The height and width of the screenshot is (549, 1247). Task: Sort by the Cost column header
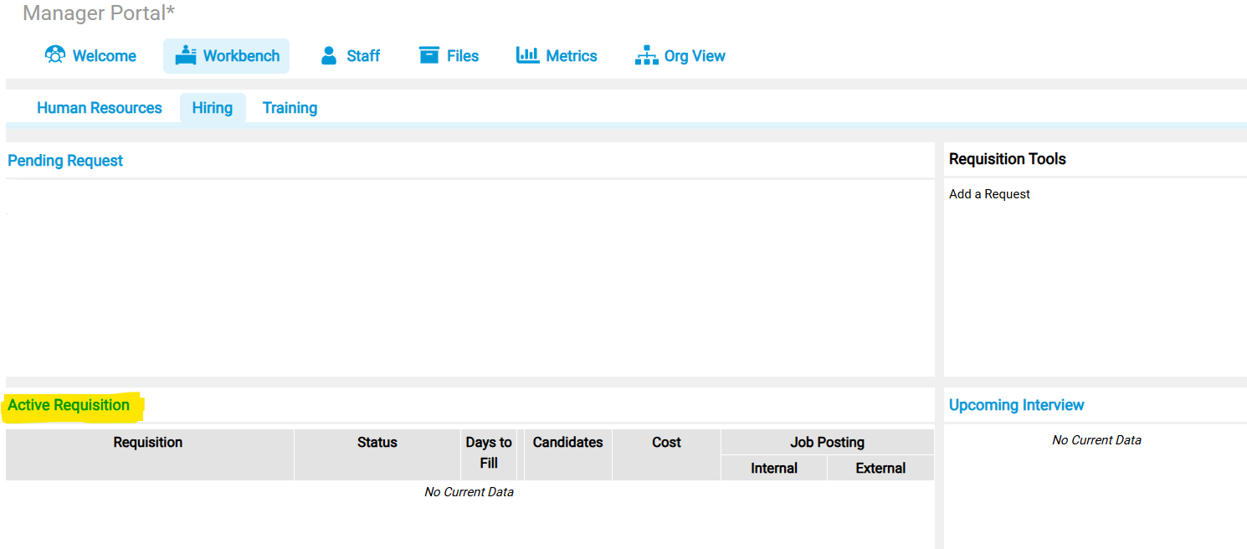(x=666, y=443)
